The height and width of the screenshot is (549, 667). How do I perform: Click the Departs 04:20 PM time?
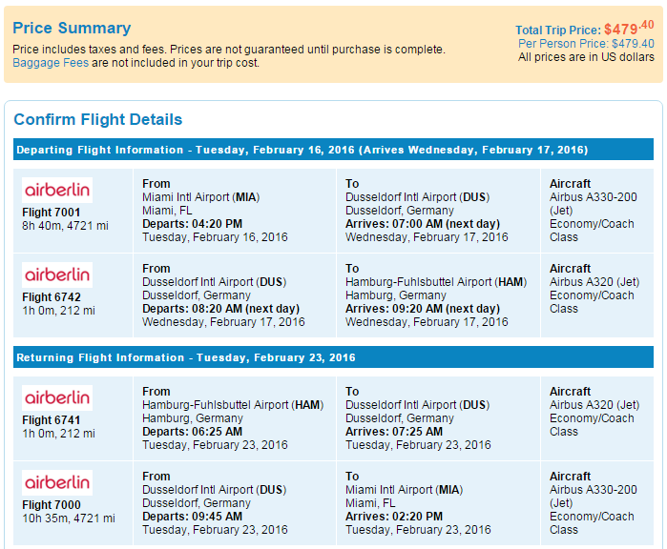[192, 224]
